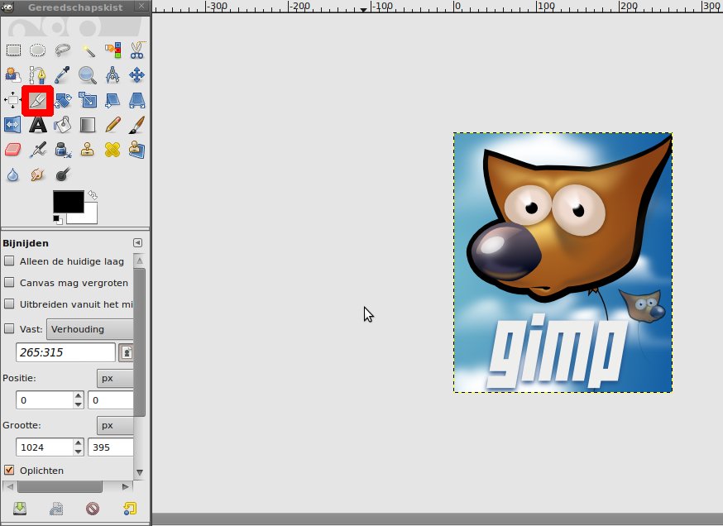
Task: Select the Blur/Sharpen droplet tool
Action: (x=13, y=175)
